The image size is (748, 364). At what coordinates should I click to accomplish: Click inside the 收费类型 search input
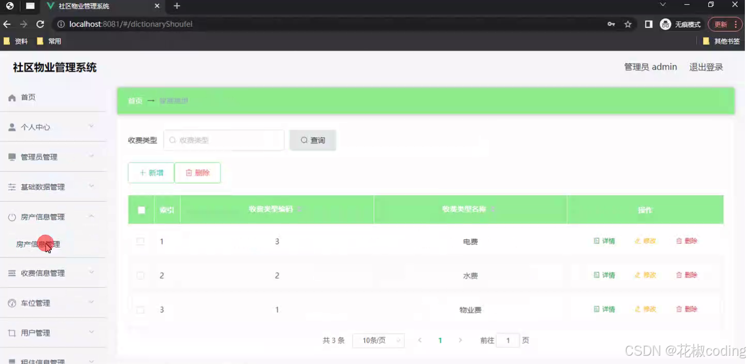coord(224,140)
